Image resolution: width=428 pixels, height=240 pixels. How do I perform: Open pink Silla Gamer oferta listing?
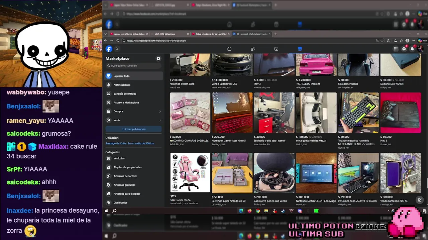pos(190,173)
